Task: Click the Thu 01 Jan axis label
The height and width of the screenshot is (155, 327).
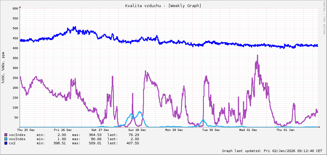Action: coord(285,130)
